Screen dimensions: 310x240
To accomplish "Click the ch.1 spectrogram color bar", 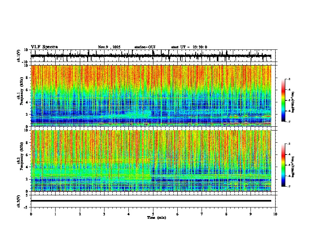I will 283,100.
